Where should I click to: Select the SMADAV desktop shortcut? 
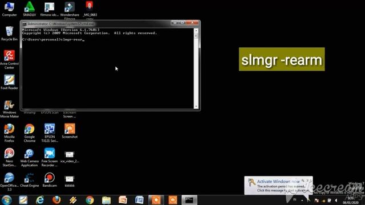tap(29, 9)
